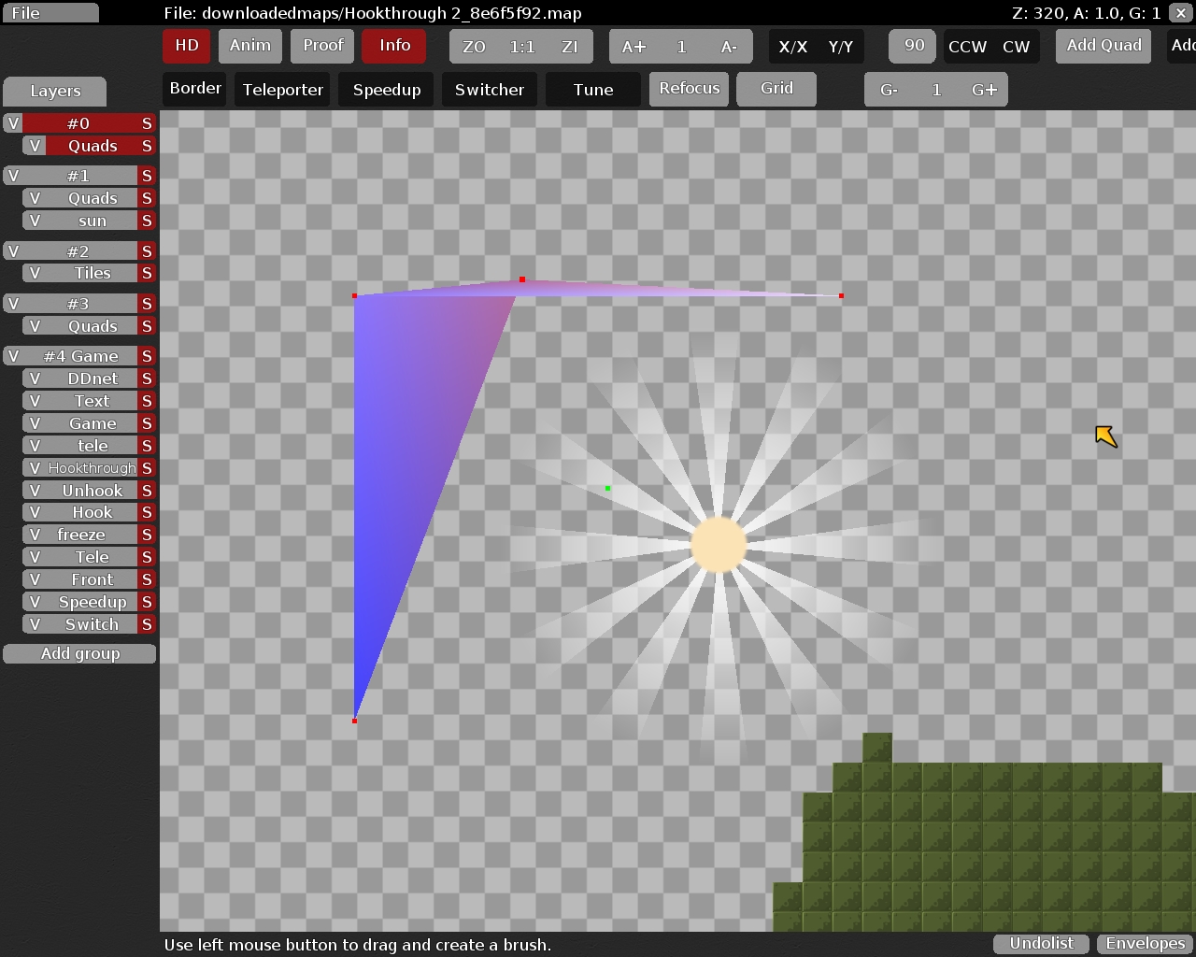
Task: Open the File menu
Action: (x=50, y=13)
